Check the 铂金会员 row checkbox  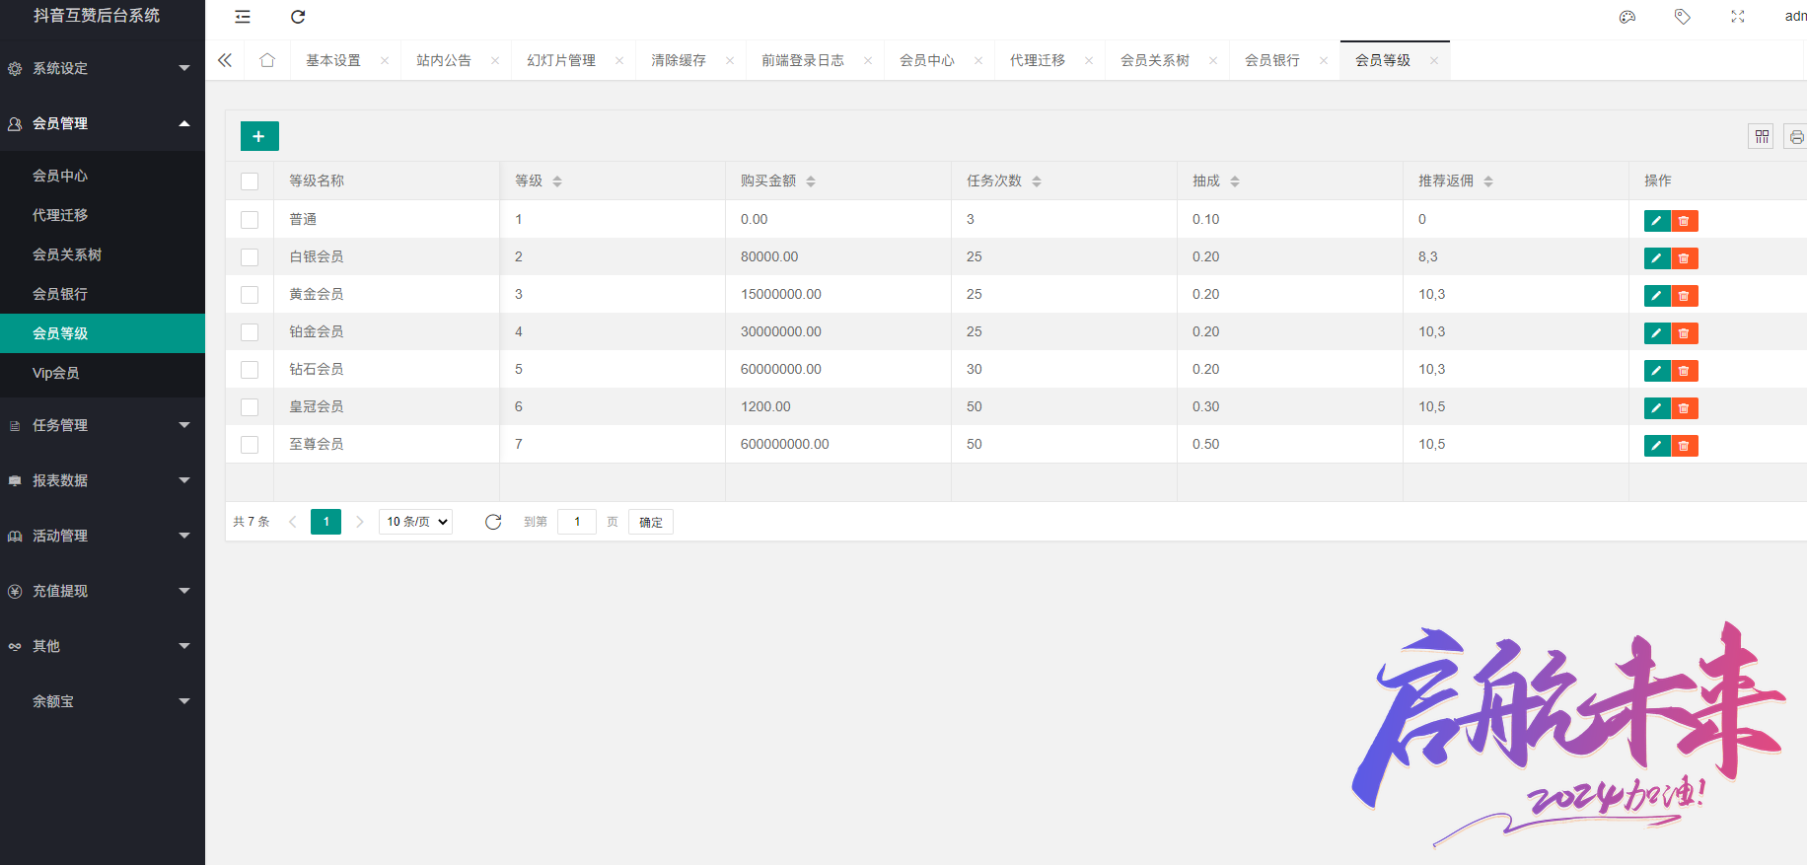click(x=250, y=332)
